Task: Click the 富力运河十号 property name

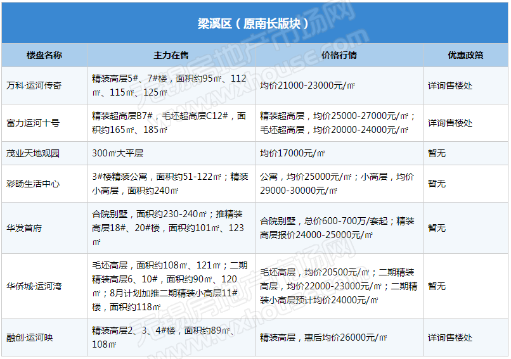Action: coord(32,123)
